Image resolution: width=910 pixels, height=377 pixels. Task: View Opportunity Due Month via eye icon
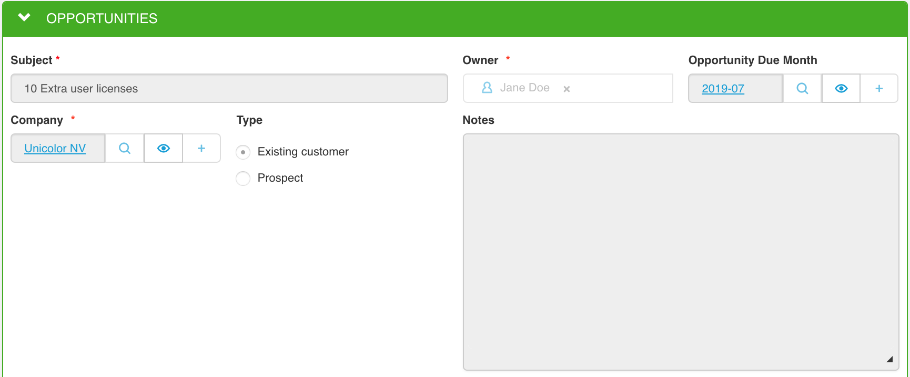coord(841,89)
